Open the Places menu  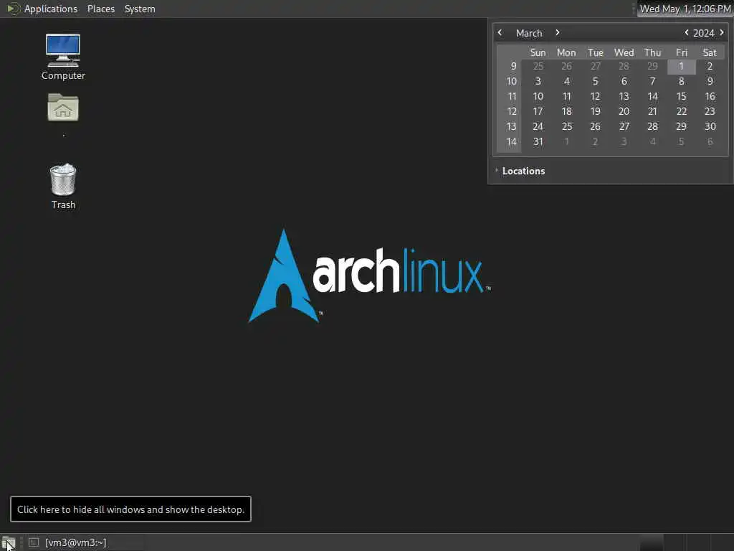coord(100,9)
